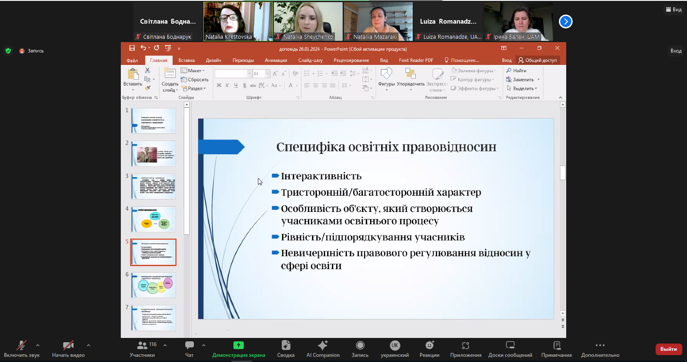Viewport: 687px width, 362px height.
Task: Click the Format Painter brush icon
Action: click(147, 88)
